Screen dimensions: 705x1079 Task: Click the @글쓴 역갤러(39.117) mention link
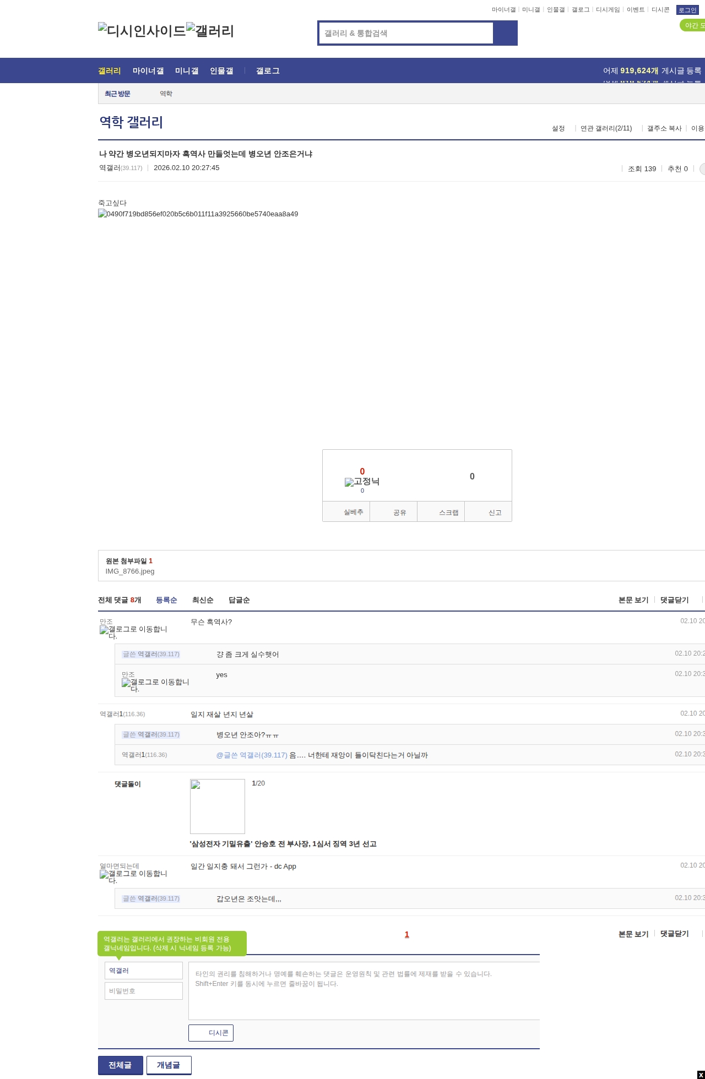click(252, 755)
